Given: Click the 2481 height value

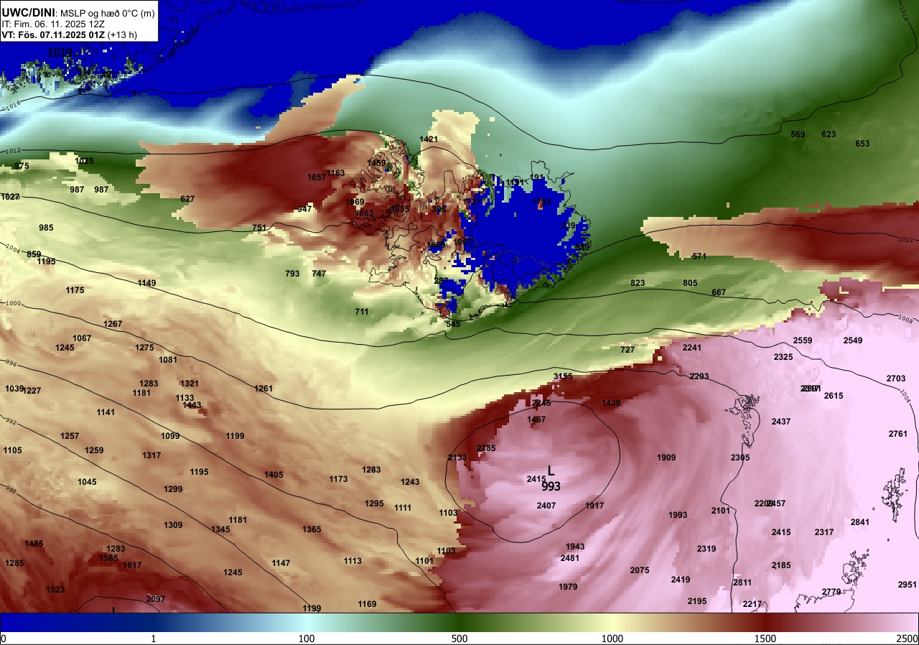Looking at the screenshot, I should pos(570,558).
